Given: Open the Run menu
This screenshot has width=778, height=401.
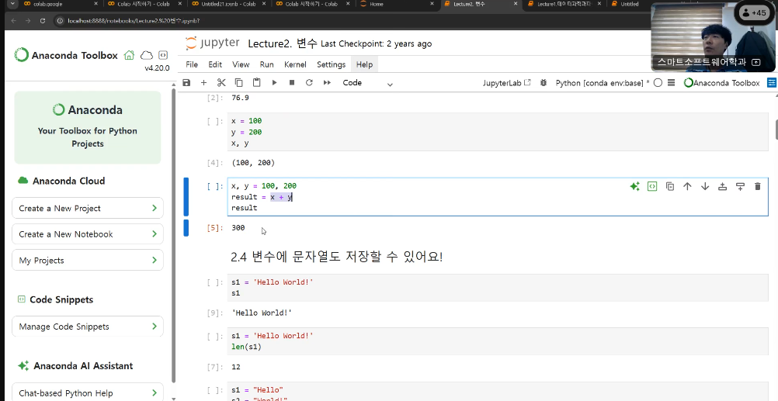Looking at the screenshot, I should 266,64.
